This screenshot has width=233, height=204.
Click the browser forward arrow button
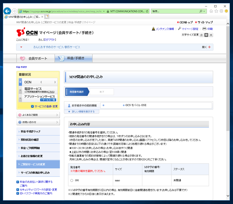click(14, 11)
